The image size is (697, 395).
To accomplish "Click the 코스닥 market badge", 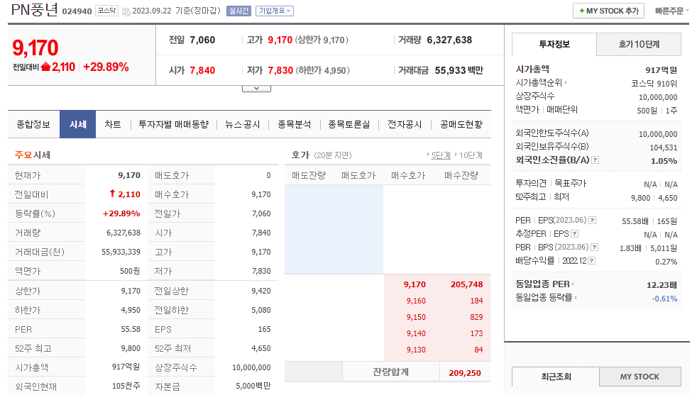I will point(106,11).
